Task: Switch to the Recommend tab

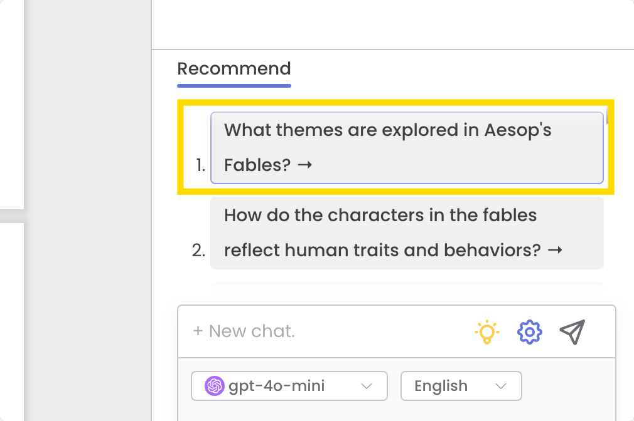Action: (234, 69)
